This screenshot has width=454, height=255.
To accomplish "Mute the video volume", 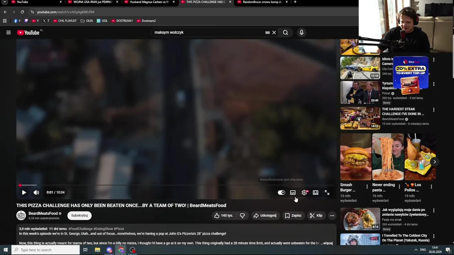I will pos(36,192).
